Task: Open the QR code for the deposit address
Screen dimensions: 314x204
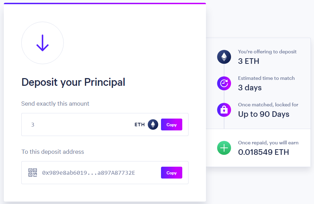Action: click(x=33, y=173)
